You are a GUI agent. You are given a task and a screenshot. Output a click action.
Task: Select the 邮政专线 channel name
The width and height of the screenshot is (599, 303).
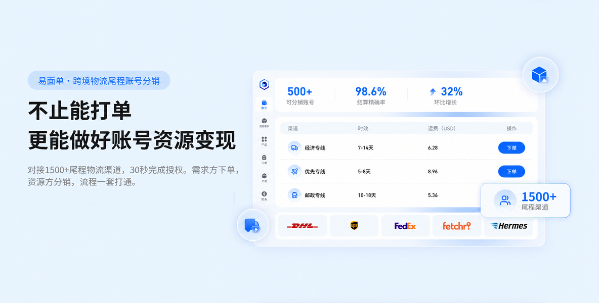click(x=315, y=195)
